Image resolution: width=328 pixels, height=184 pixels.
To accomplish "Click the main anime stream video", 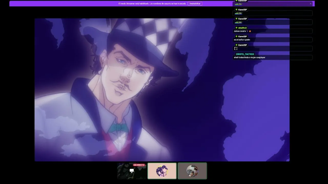I will 162,90.
